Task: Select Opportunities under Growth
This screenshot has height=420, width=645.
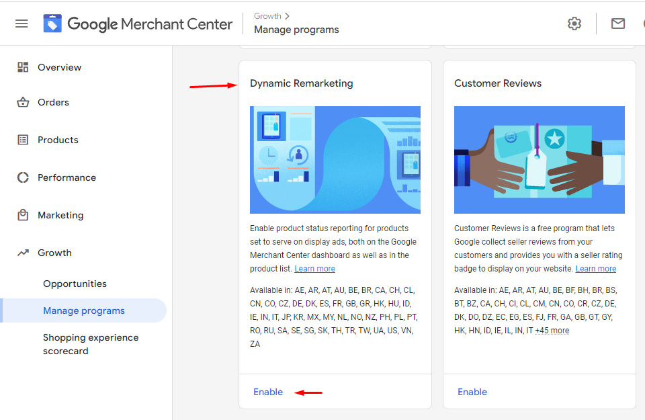Action: (75, 284)
